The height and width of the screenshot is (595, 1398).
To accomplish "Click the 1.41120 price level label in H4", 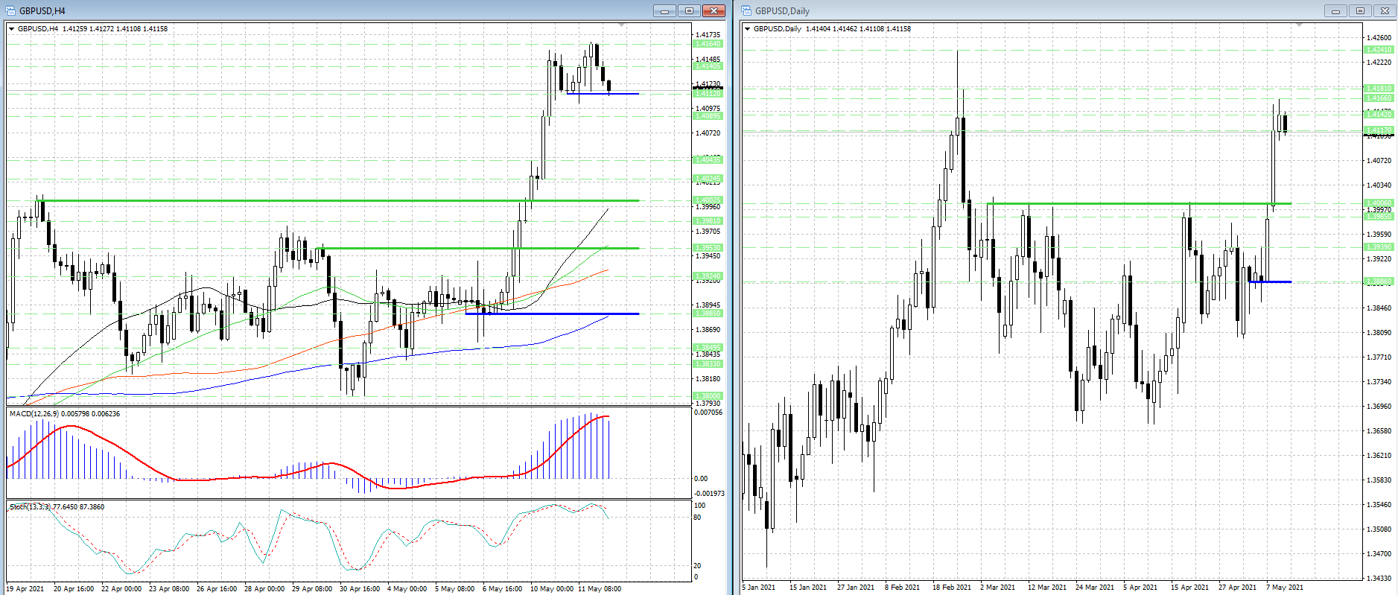I will pos(708,93).
